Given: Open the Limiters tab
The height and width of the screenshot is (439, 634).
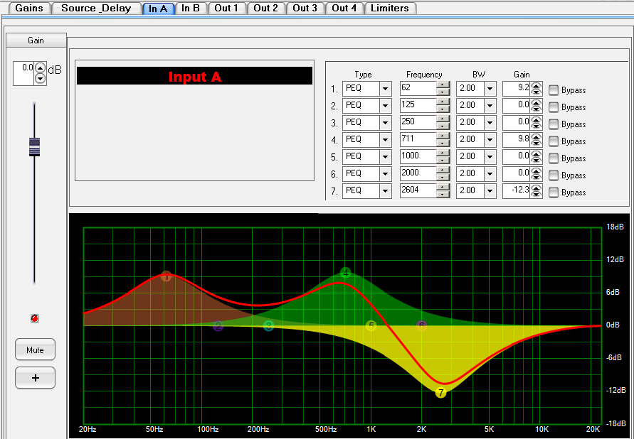Looking at the screenshot, I should [390, 9].
